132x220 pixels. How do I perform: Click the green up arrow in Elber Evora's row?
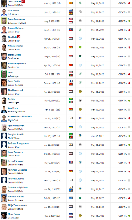pyautogui.click(x=129, y=216)
